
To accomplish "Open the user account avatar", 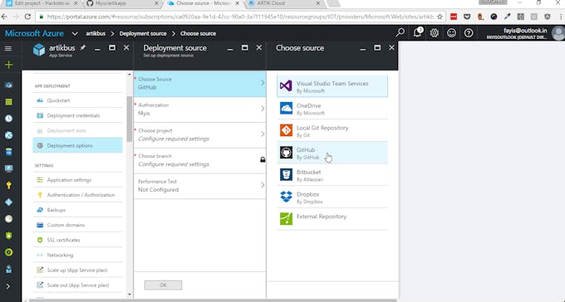I will pyautogui.click(x=558, y=33).
